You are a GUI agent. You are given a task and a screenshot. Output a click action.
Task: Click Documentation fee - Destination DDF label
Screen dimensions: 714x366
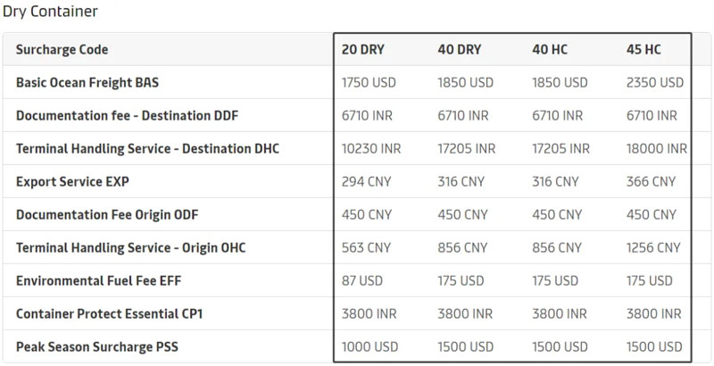[x=127, y=115]
